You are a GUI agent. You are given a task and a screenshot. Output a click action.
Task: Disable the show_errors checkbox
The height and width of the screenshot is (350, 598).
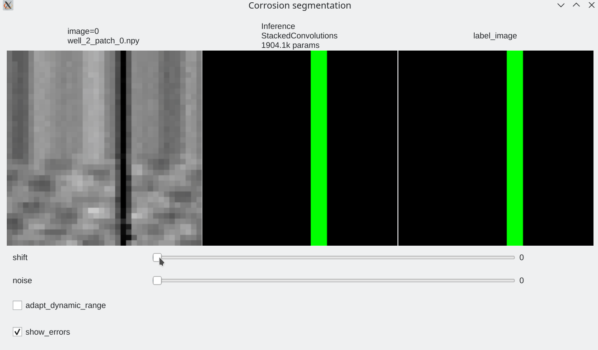[x=17, y=331]
